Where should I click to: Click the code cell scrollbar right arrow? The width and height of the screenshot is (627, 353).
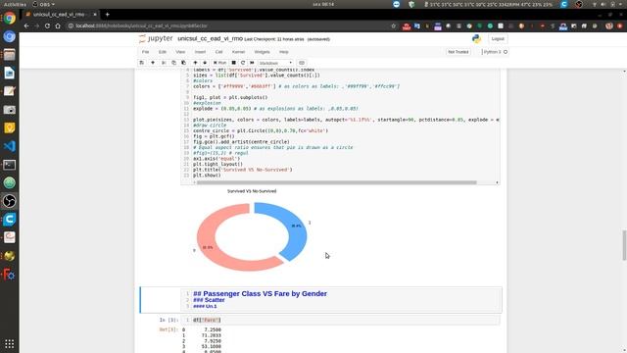(x=497, y=182)
